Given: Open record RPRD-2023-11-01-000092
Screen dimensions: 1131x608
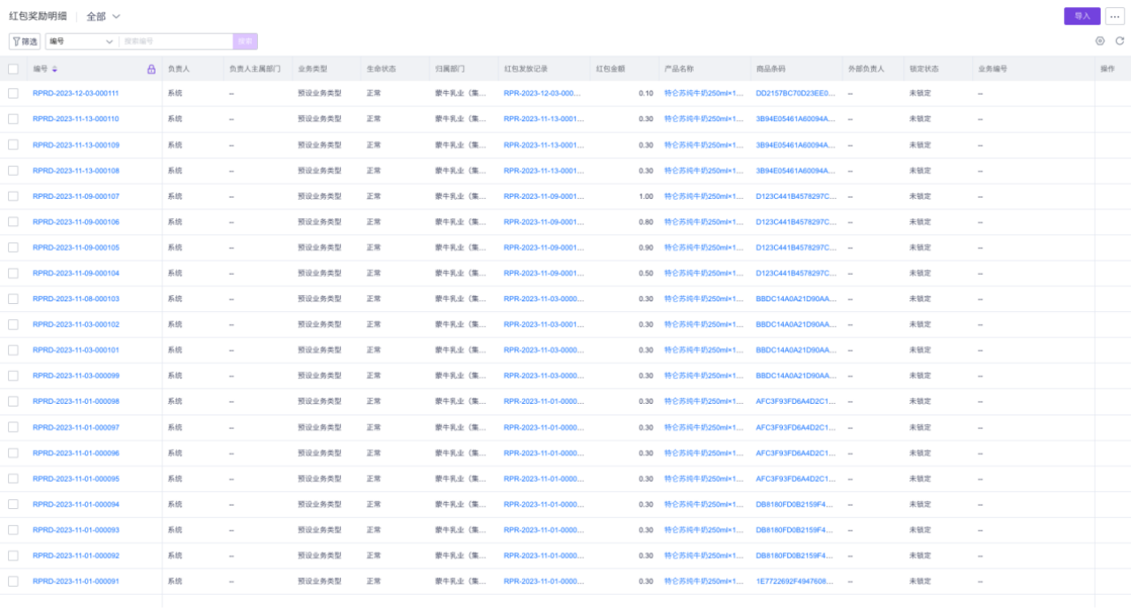Looking at the screenshot, I should pyautogui.click(x=76, y=556).
